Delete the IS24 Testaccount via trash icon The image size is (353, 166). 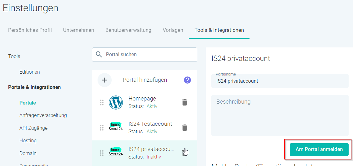[x=185, y=128]
